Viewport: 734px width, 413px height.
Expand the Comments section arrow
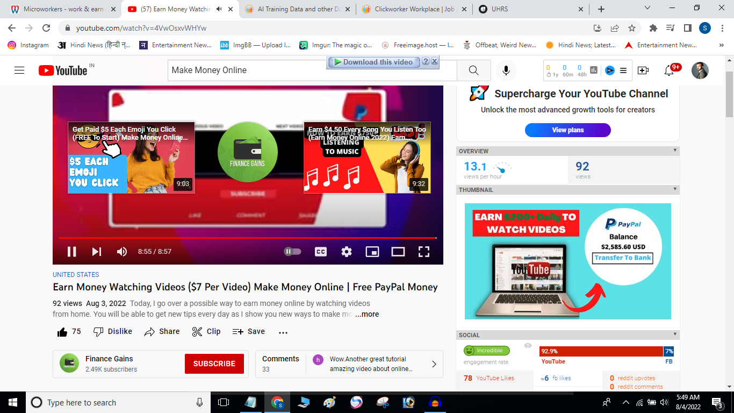coord(434,364)
